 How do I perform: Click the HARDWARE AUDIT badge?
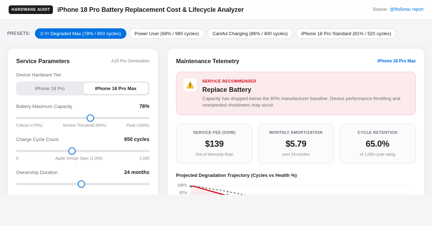[31, 10]
